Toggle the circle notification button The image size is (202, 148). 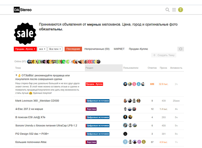coord(181,49)
